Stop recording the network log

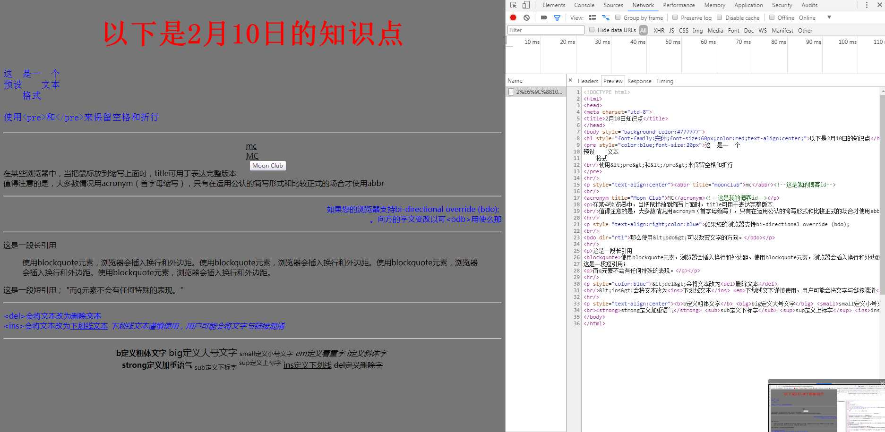(x=513, y=17)
